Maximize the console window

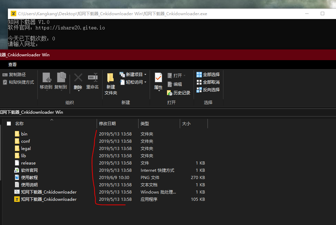pos(322,14)
